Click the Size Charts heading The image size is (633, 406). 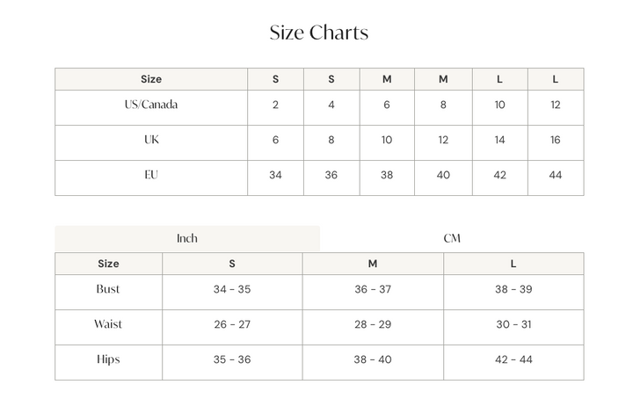click(318, 33)
